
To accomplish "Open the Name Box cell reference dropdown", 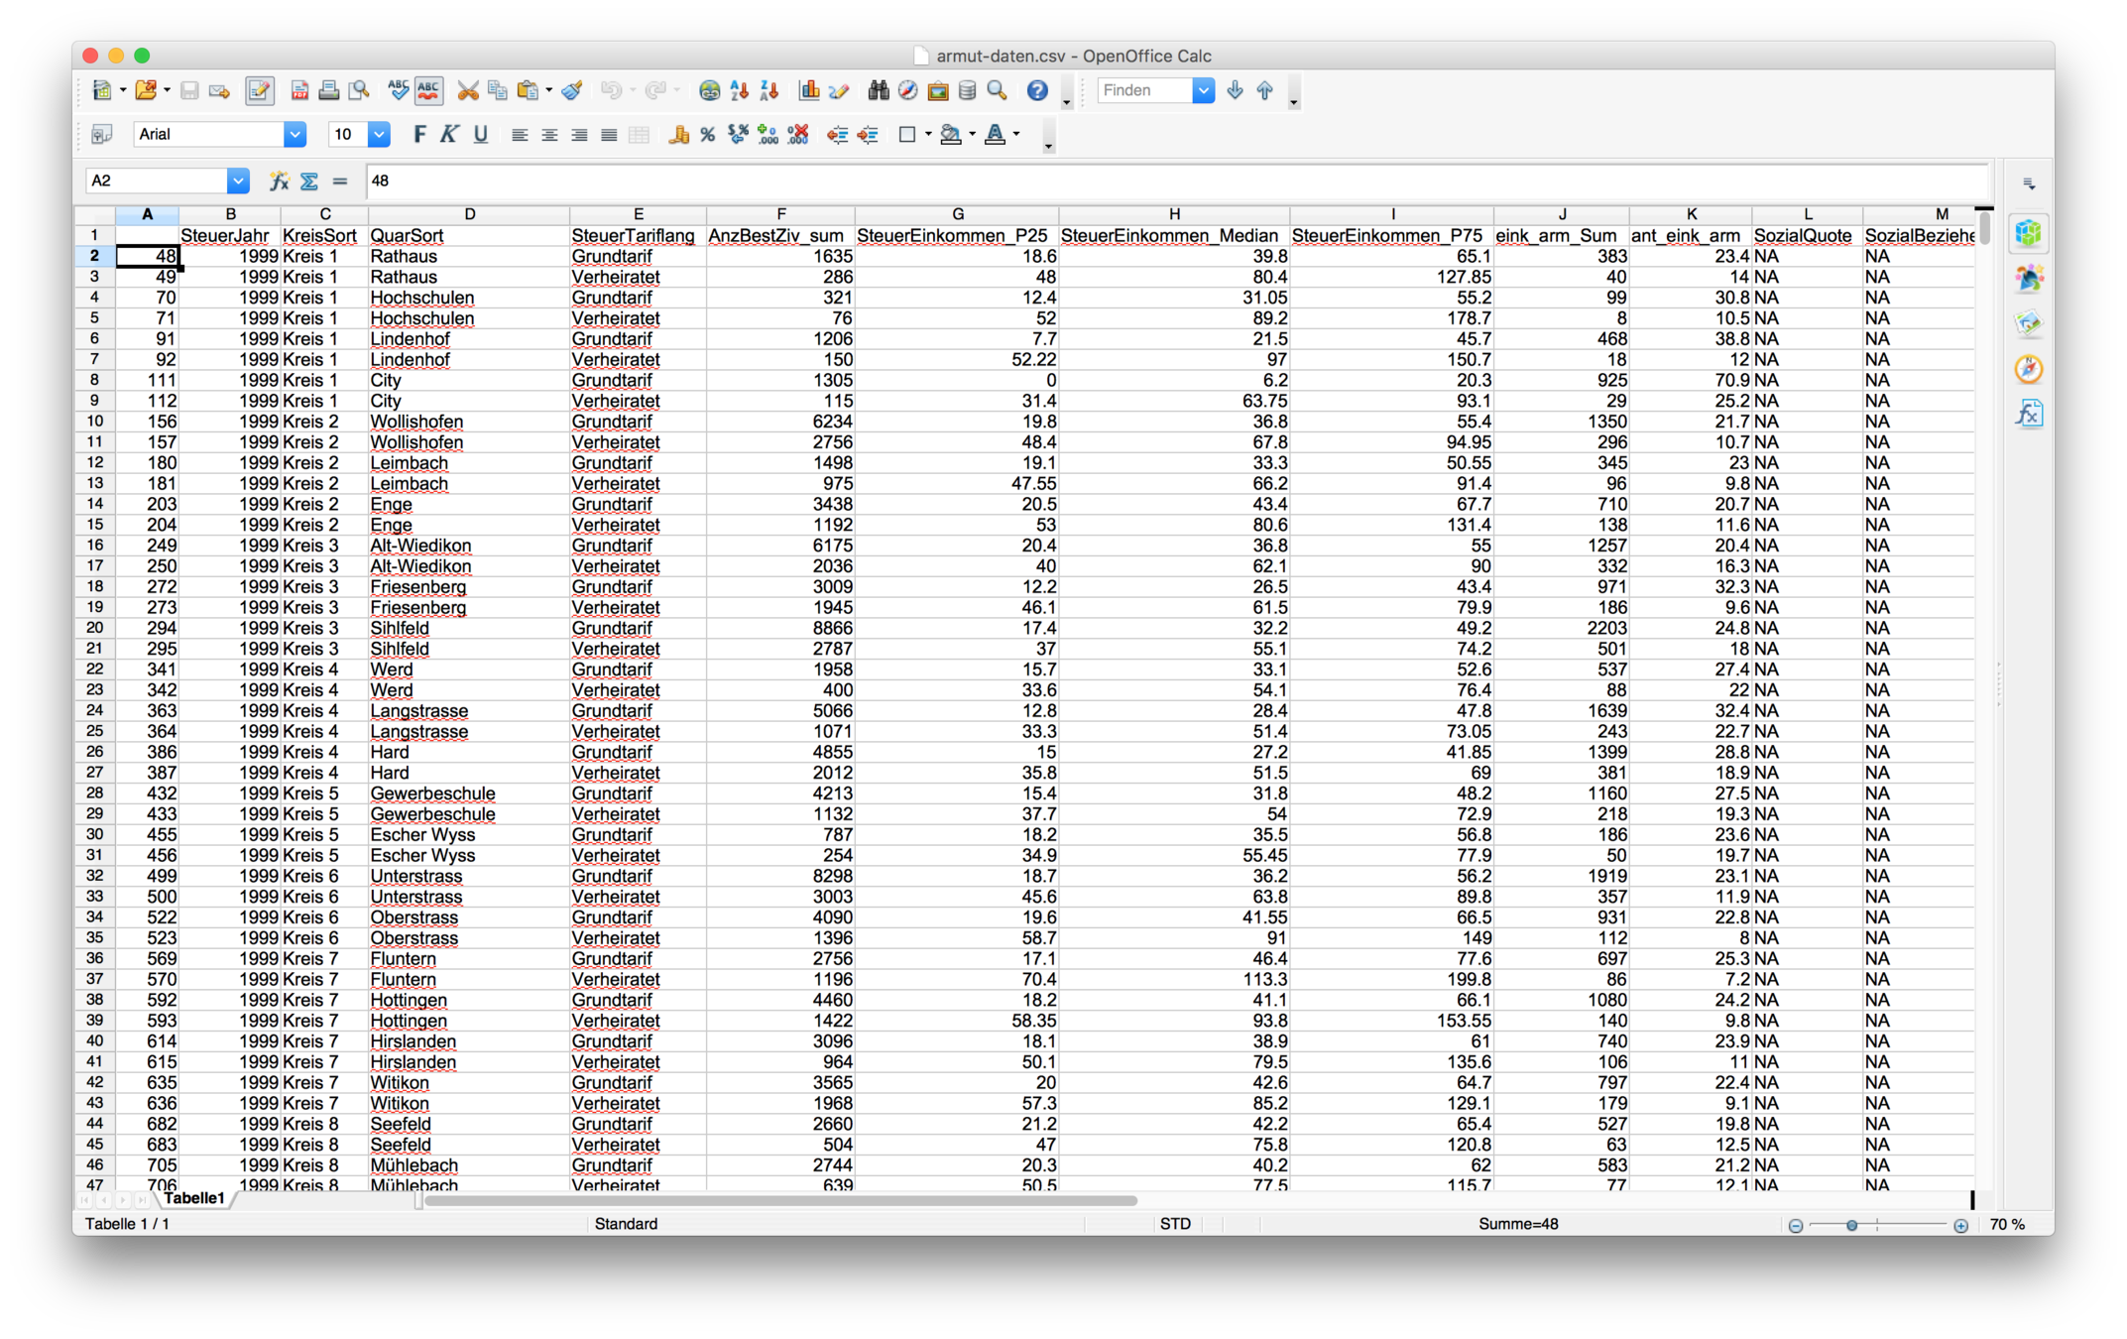I will pyautogui.click(x=237, y=182).
